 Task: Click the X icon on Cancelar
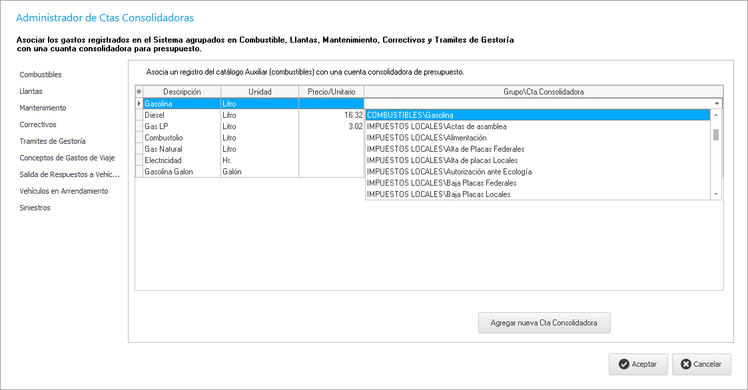(x=686, y=364)
